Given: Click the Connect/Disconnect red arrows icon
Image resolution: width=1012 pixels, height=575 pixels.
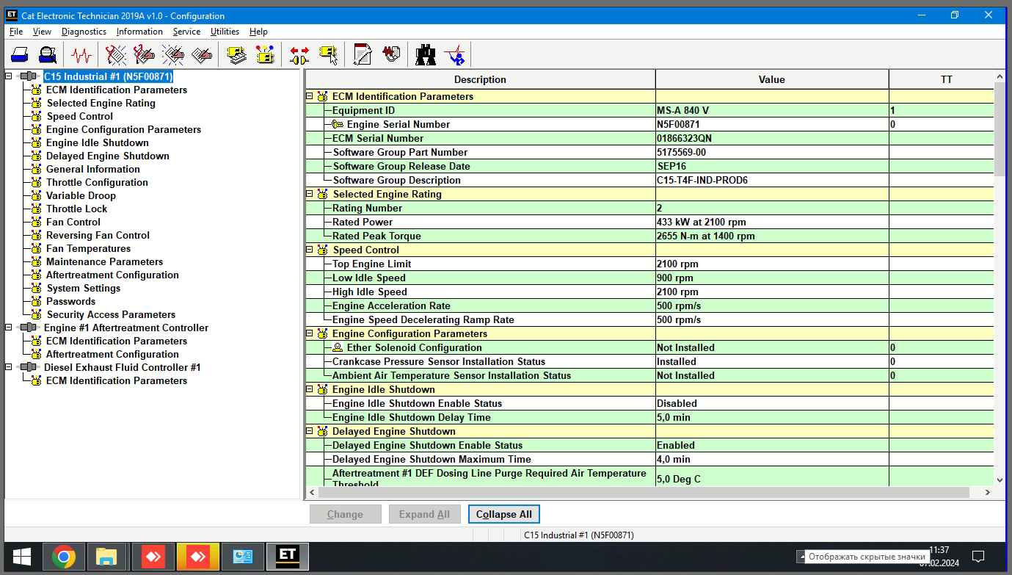Looking at the screenshot, I should click(x=299, y=54).
